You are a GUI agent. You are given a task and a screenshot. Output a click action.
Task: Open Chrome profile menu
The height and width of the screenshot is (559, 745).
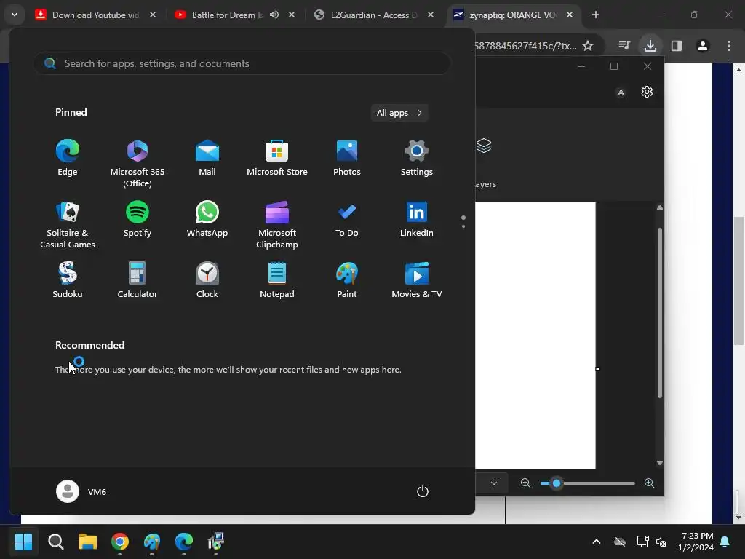(703, 46)
